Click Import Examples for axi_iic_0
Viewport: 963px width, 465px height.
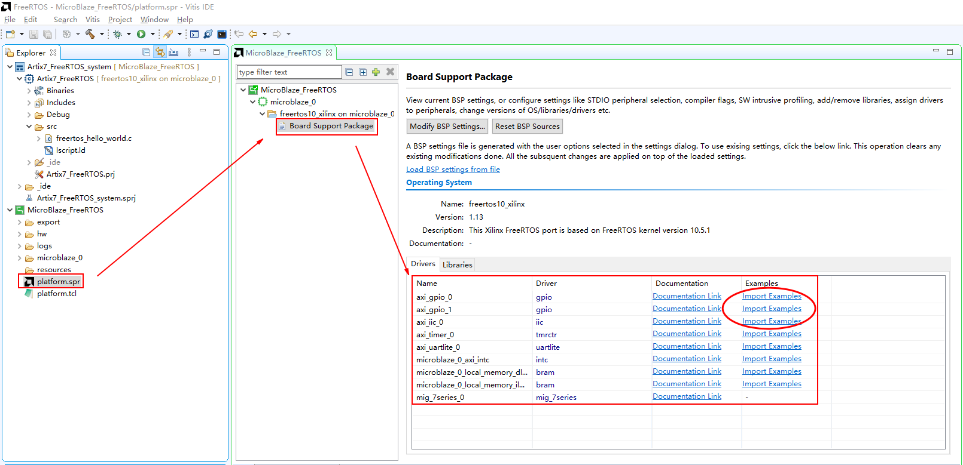pyautogui.click(x=772, y=321)
